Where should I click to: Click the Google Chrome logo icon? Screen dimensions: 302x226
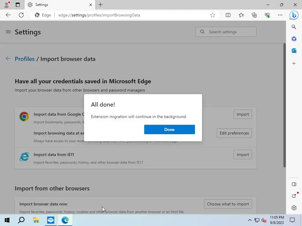(x=24, y=117)
